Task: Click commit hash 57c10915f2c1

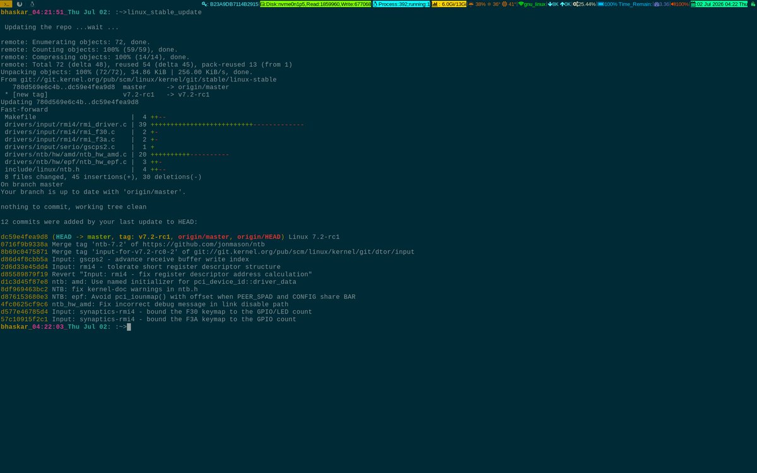Action: (24, 320)
